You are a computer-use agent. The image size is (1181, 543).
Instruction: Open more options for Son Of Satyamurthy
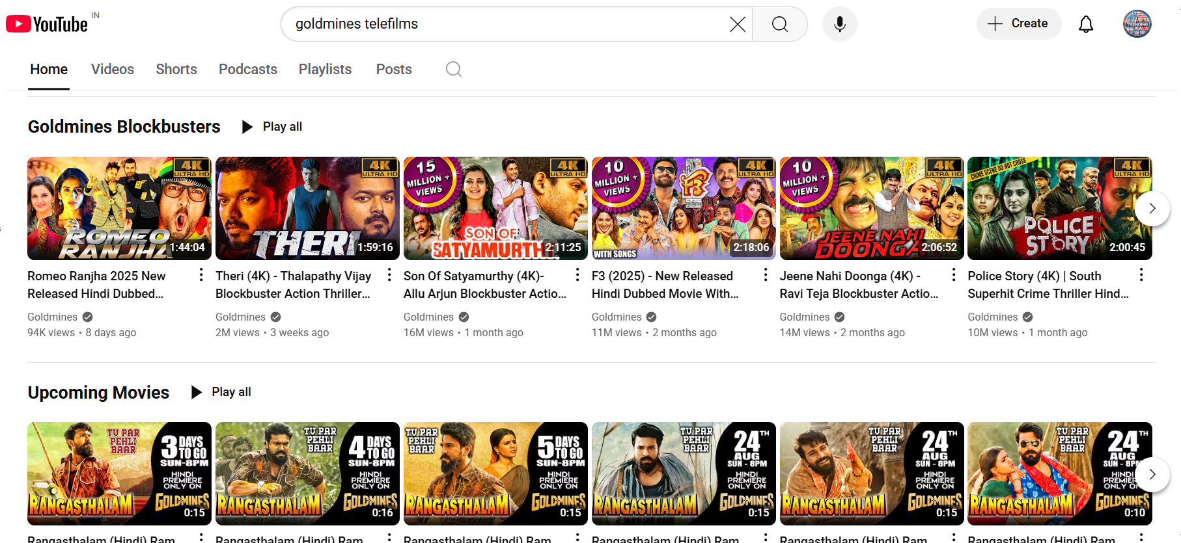click(x=577, y=275)
